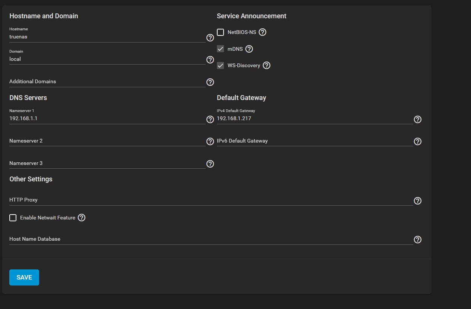Show help for the Domain field

(210, 60)
